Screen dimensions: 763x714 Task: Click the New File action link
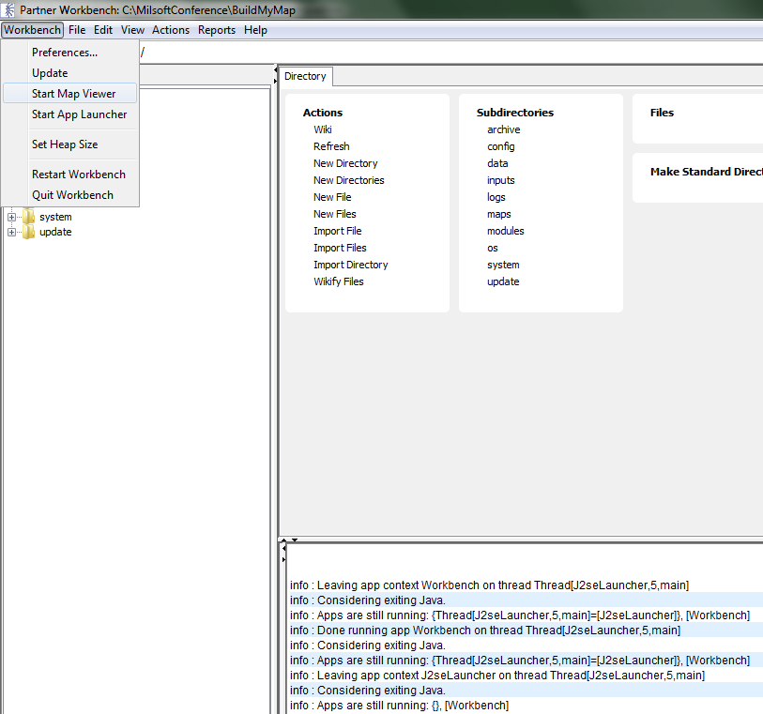(x=332, y=197)
